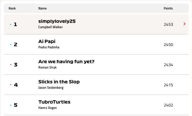The width and height of the screenshot is (192, 116).
Task: Open the Slicks in the Slop team
Action: pos(59,82)
